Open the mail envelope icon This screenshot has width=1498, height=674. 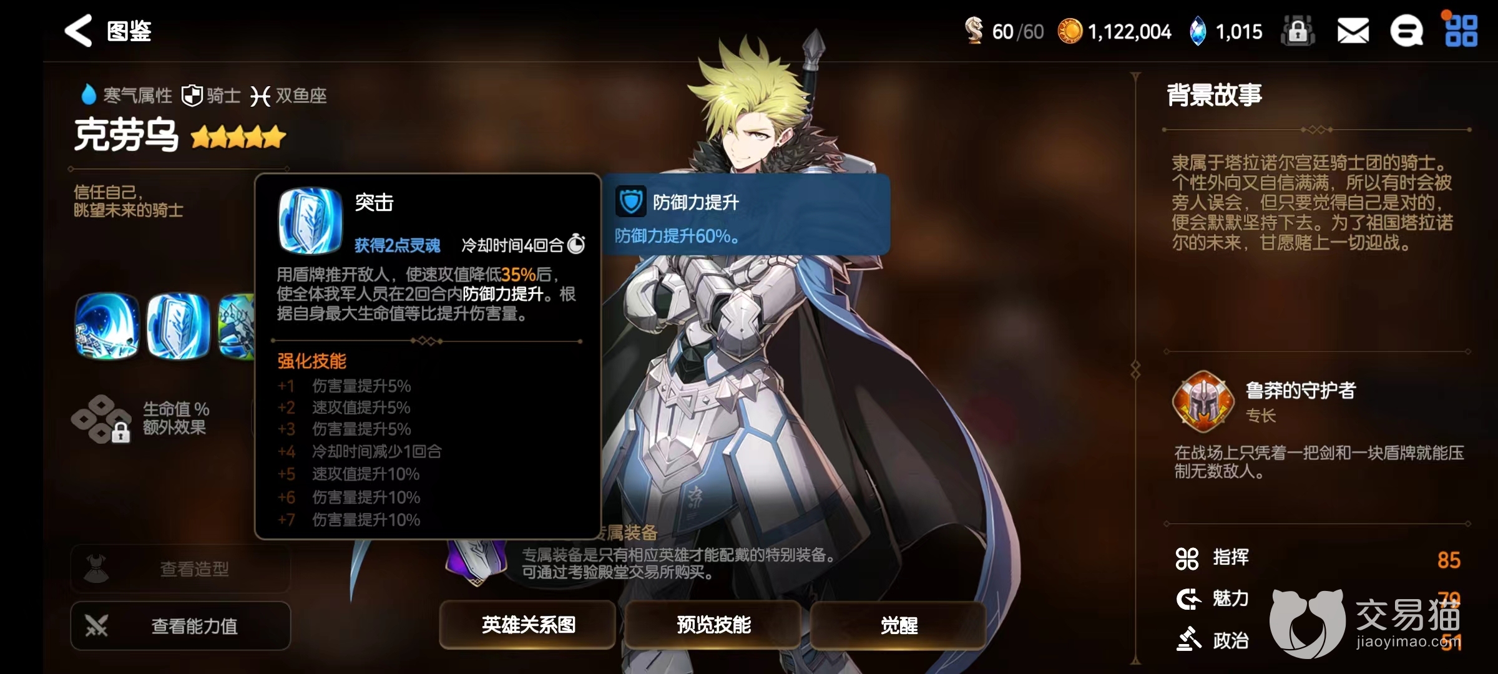(x=1353, y=31)
